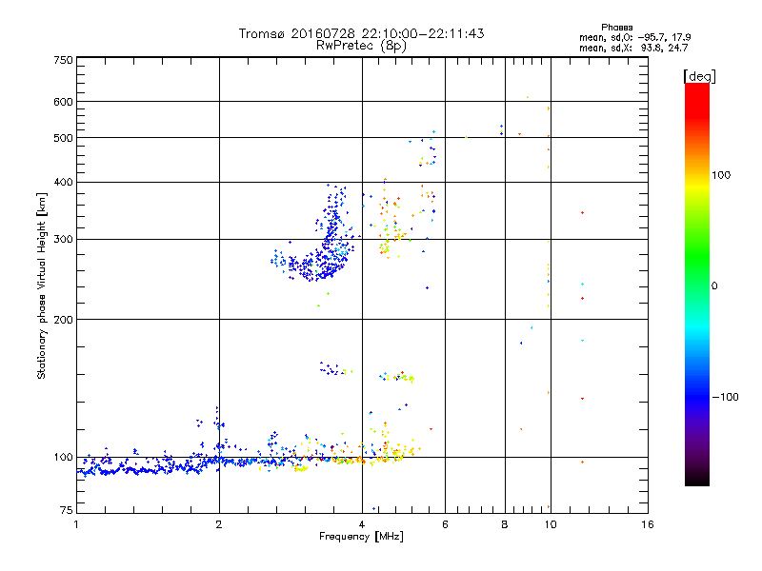
Task: Click the x-axis tick label '10'
Action: pyautogui.click(x=551, y=524)
